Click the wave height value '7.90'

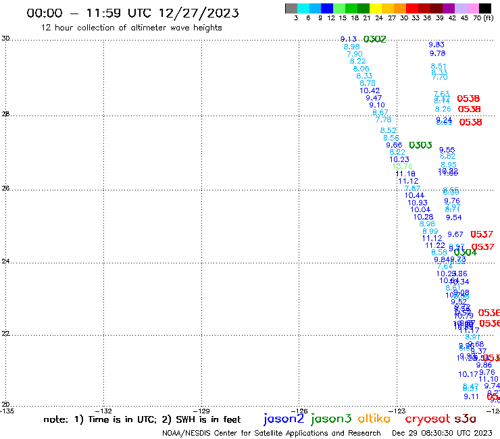355,54
